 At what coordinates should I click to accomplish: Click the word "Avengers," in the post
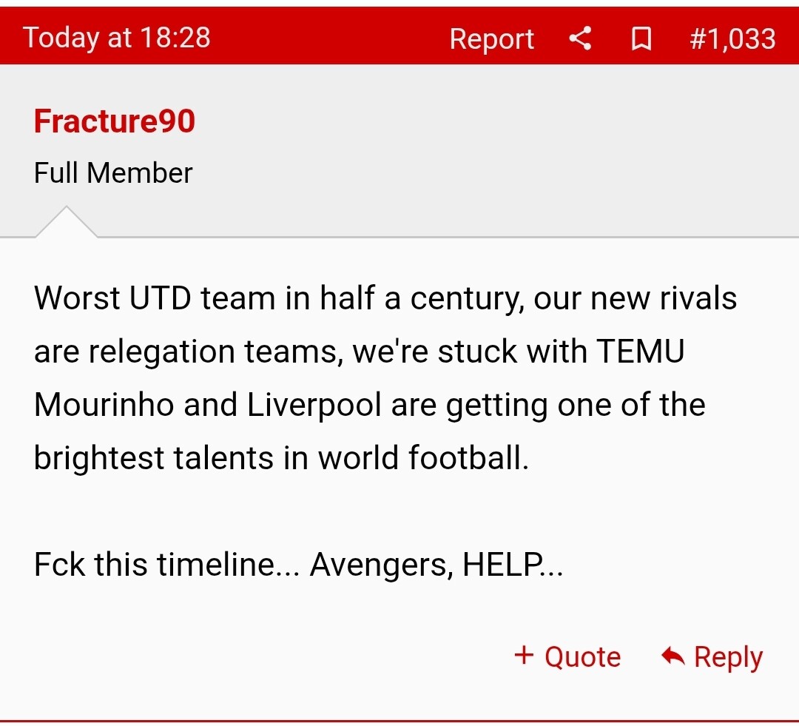382,565
